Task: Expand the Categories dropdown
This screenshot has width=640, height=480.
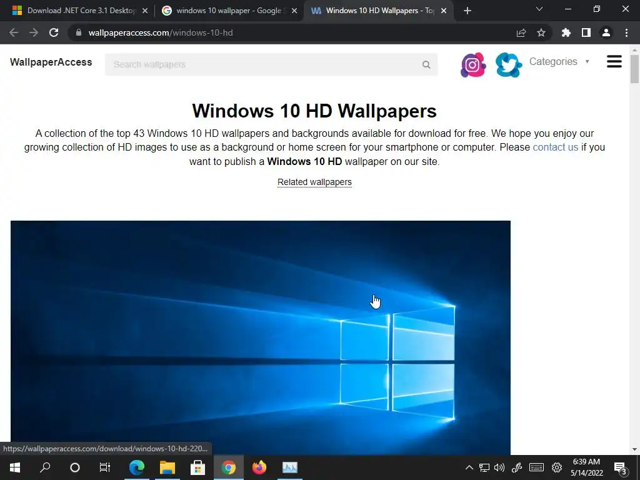Action: click(559, 62)
